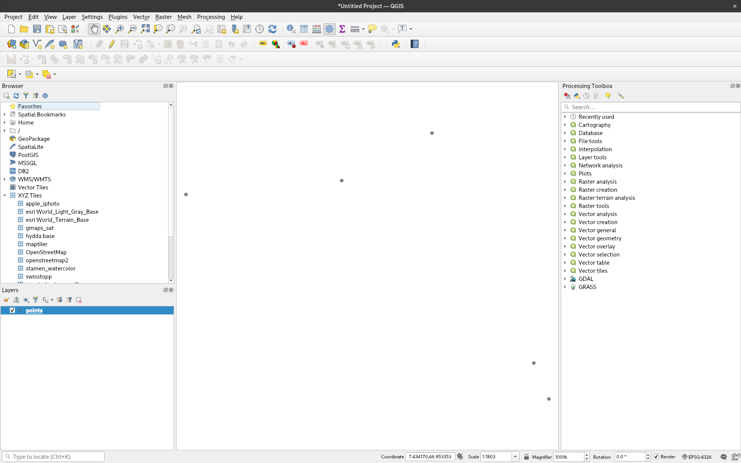Toggle visibility of points layer
The image size is (741, 463).
pos(12,310)
